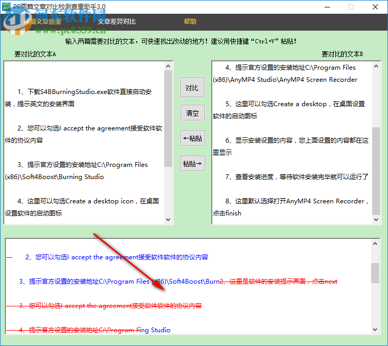
Task: Click the instruction text mentioning Ctrl+V
Action: point(181,41)
